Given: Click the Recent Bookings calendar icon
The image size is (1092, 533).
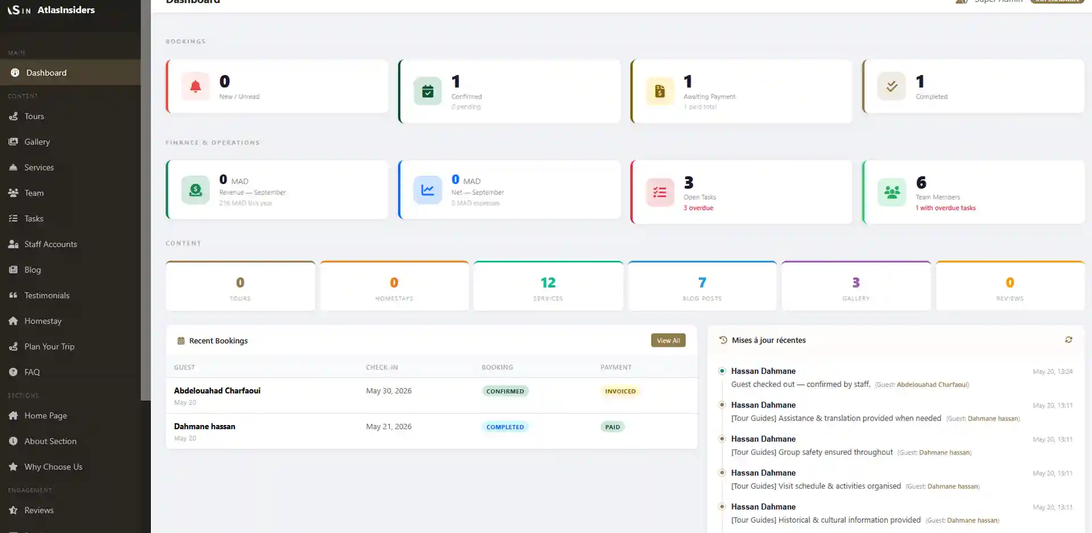Looking at the screenshot, I should tap(181, 341).
